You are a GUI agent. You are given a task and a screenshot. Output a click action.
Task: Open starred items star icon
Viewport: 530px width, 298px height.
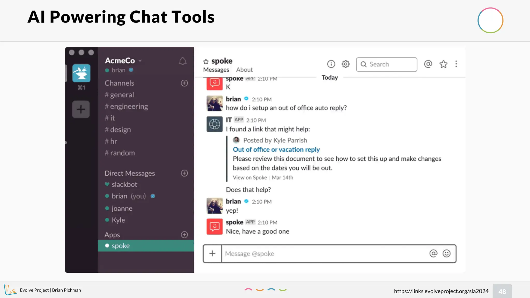[443, 64]
